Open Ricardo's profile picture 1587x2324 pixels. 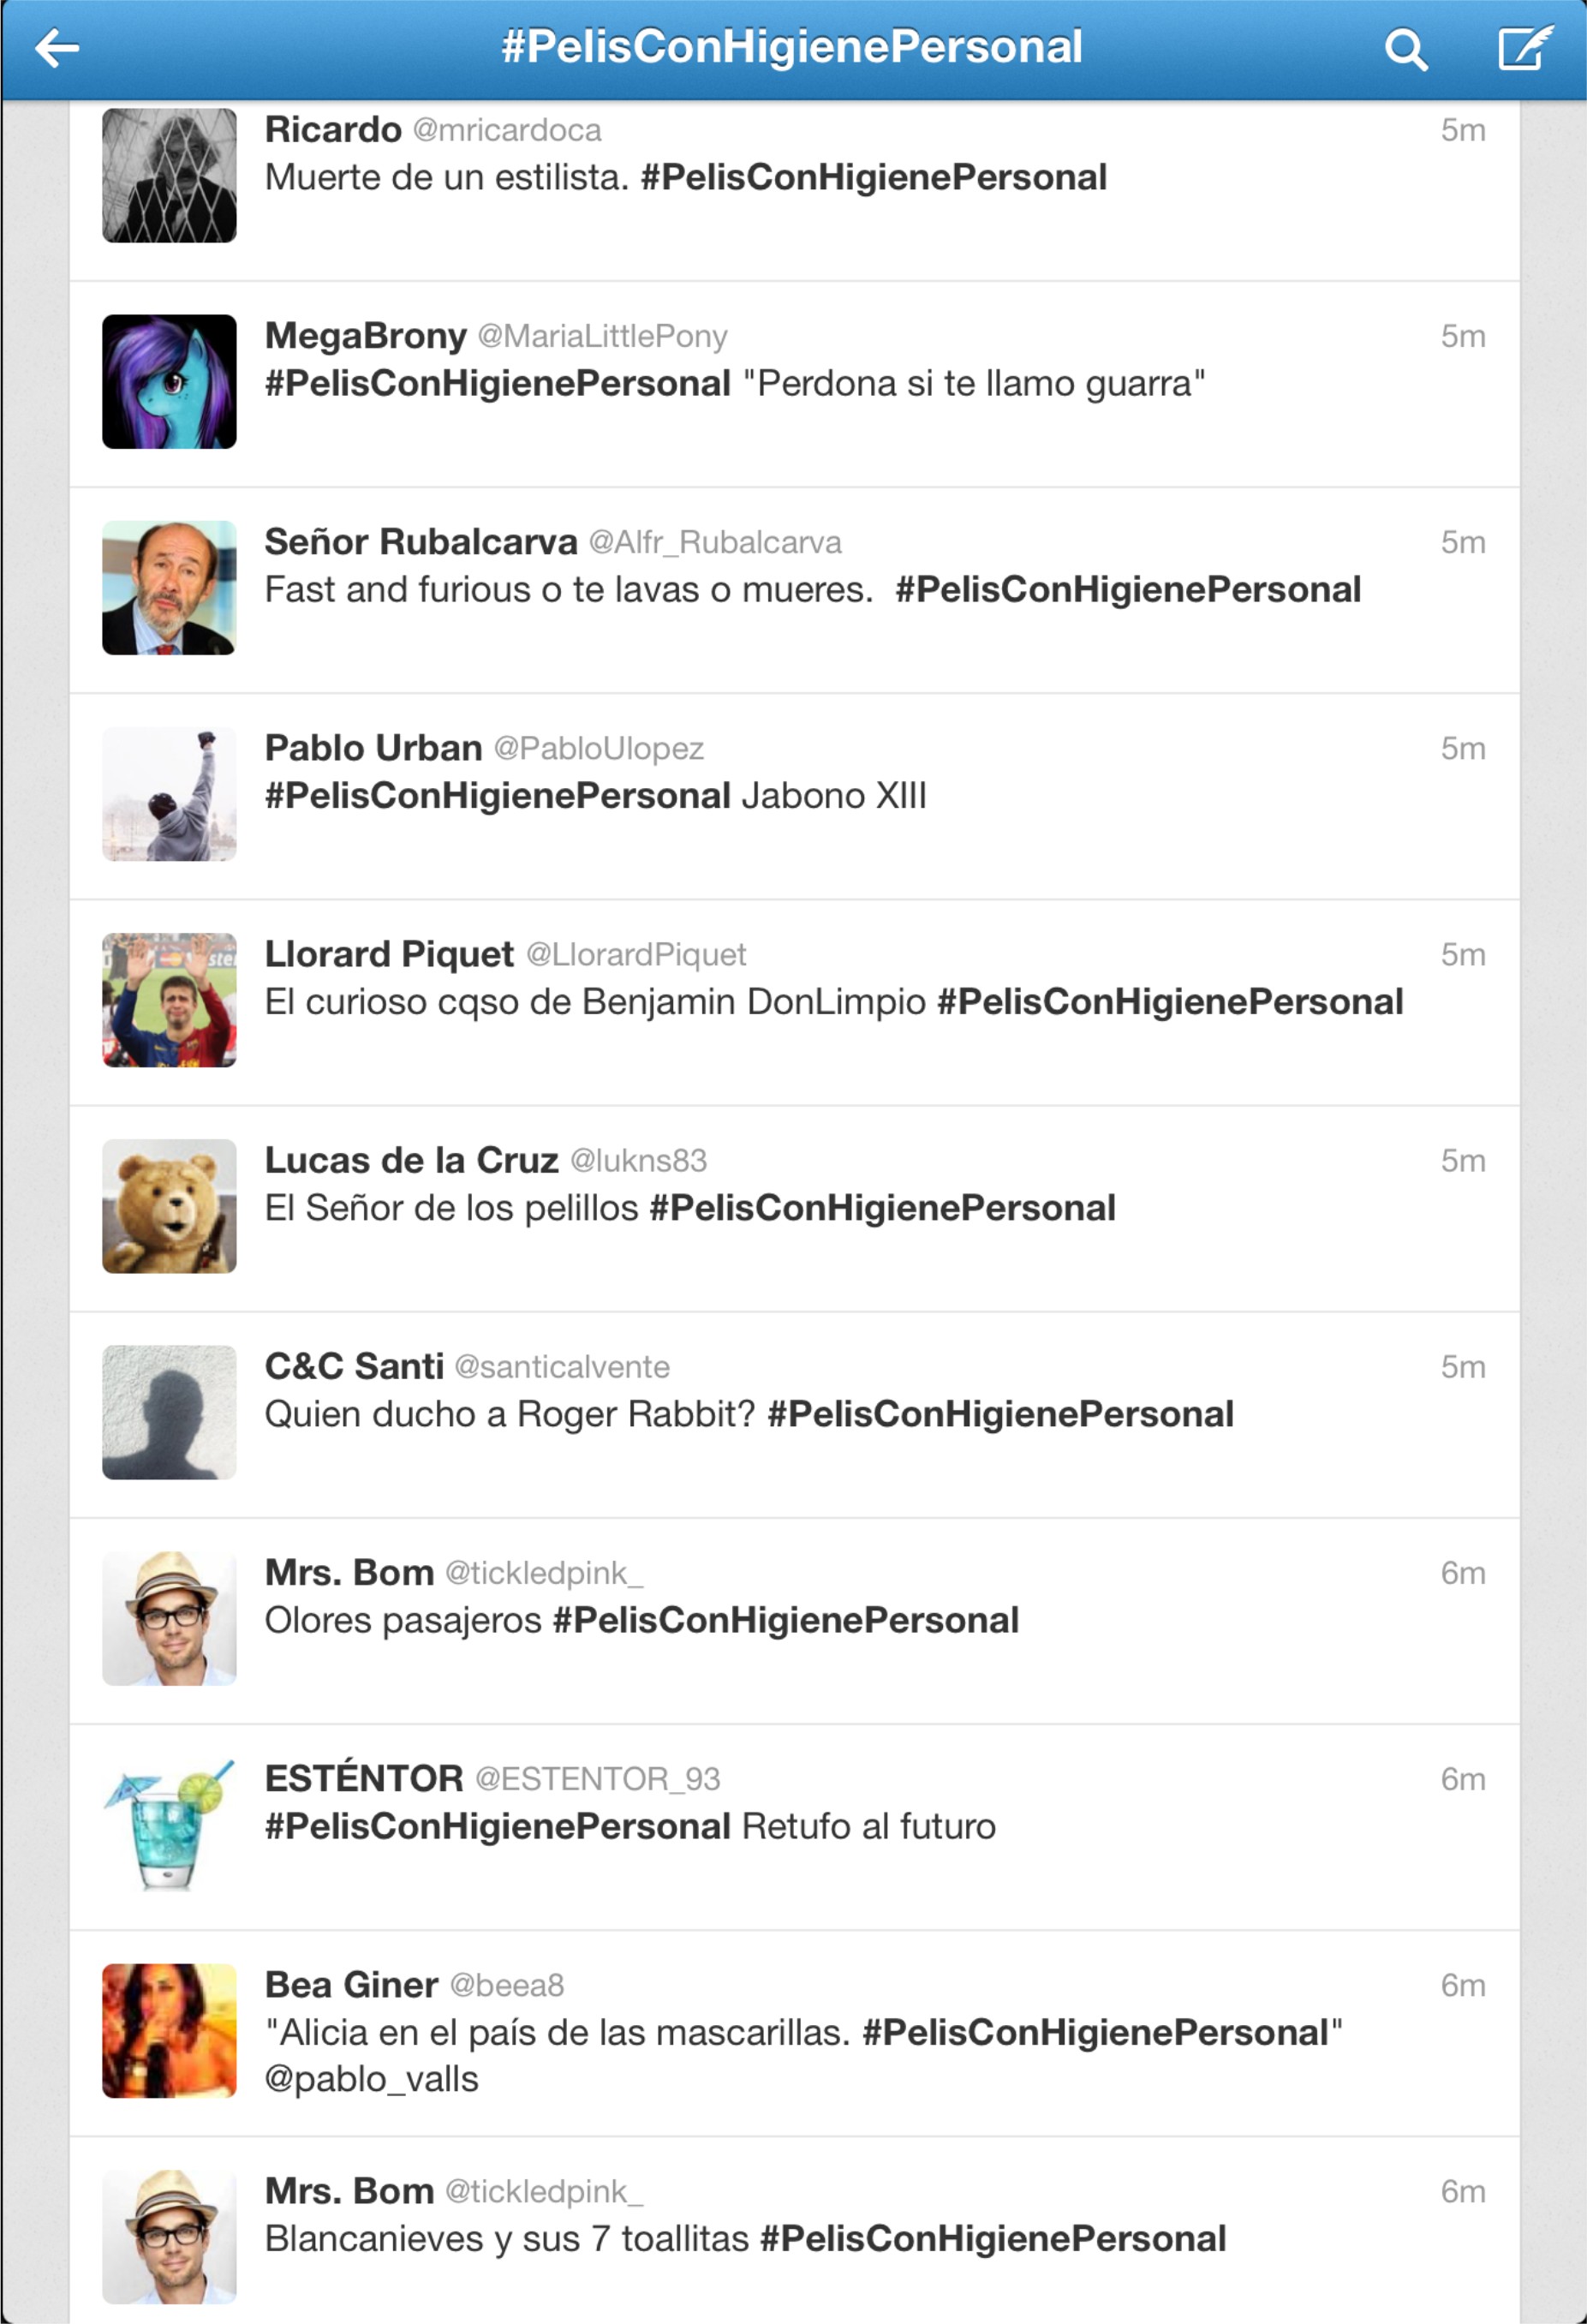pyautogui.click(x=169, y=175)
